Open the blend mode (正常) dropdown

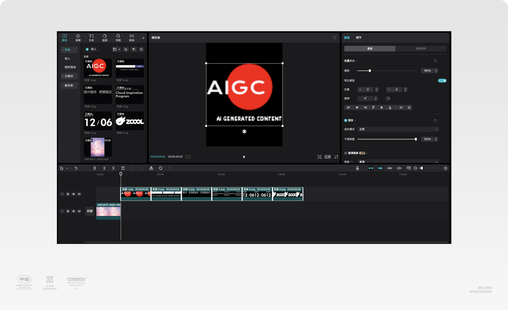coord(398,129)
